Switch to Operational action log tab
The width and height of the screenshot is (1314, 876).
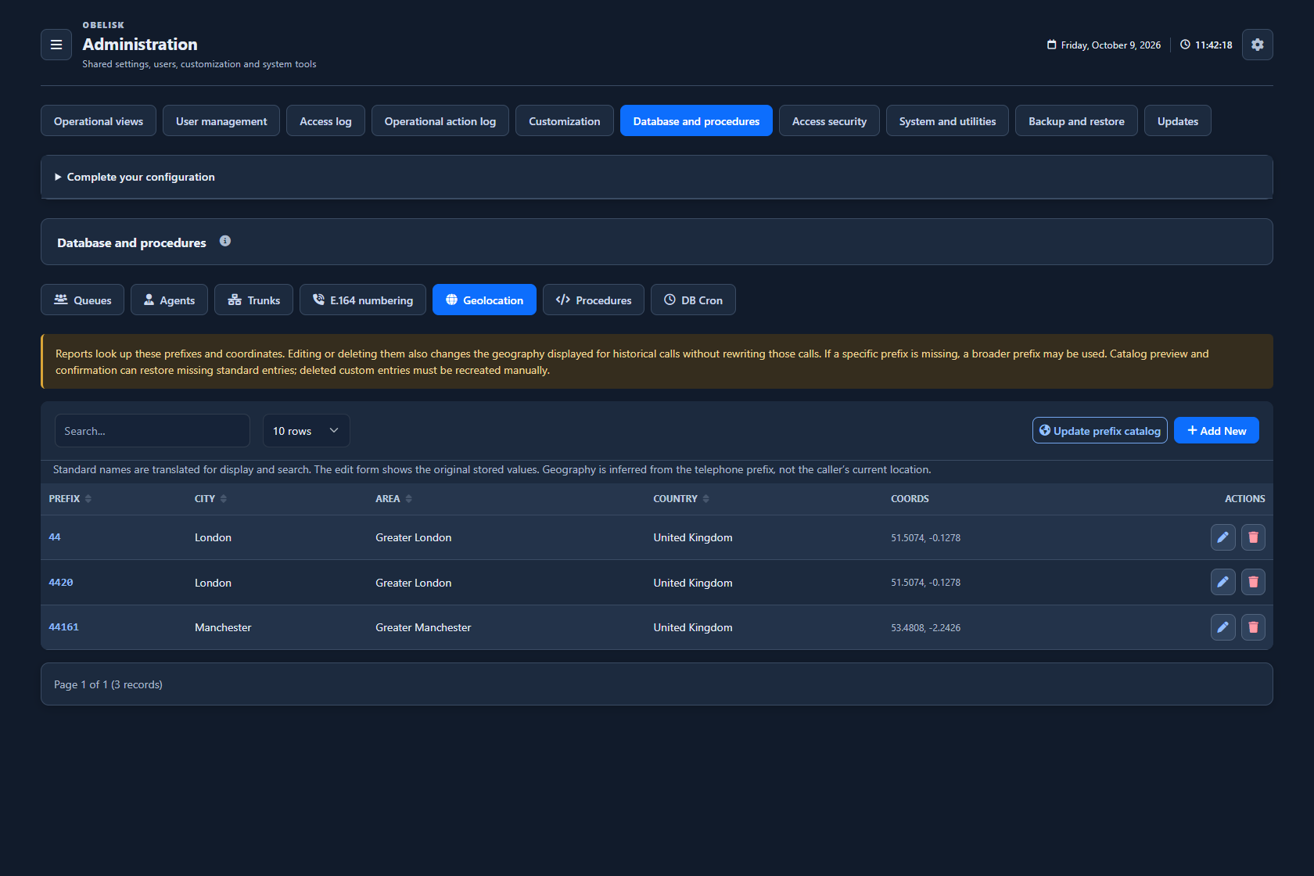pos(440,120)
